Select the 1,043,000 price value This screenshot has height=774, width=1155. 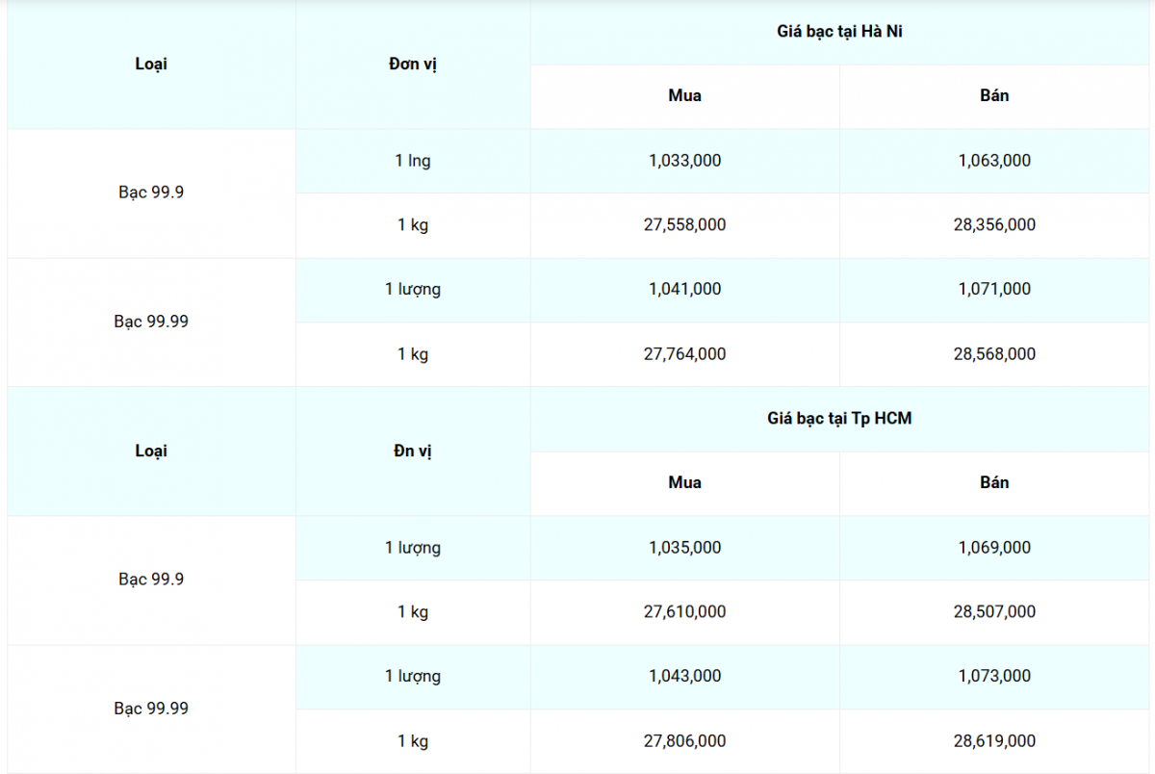(684, 677)
